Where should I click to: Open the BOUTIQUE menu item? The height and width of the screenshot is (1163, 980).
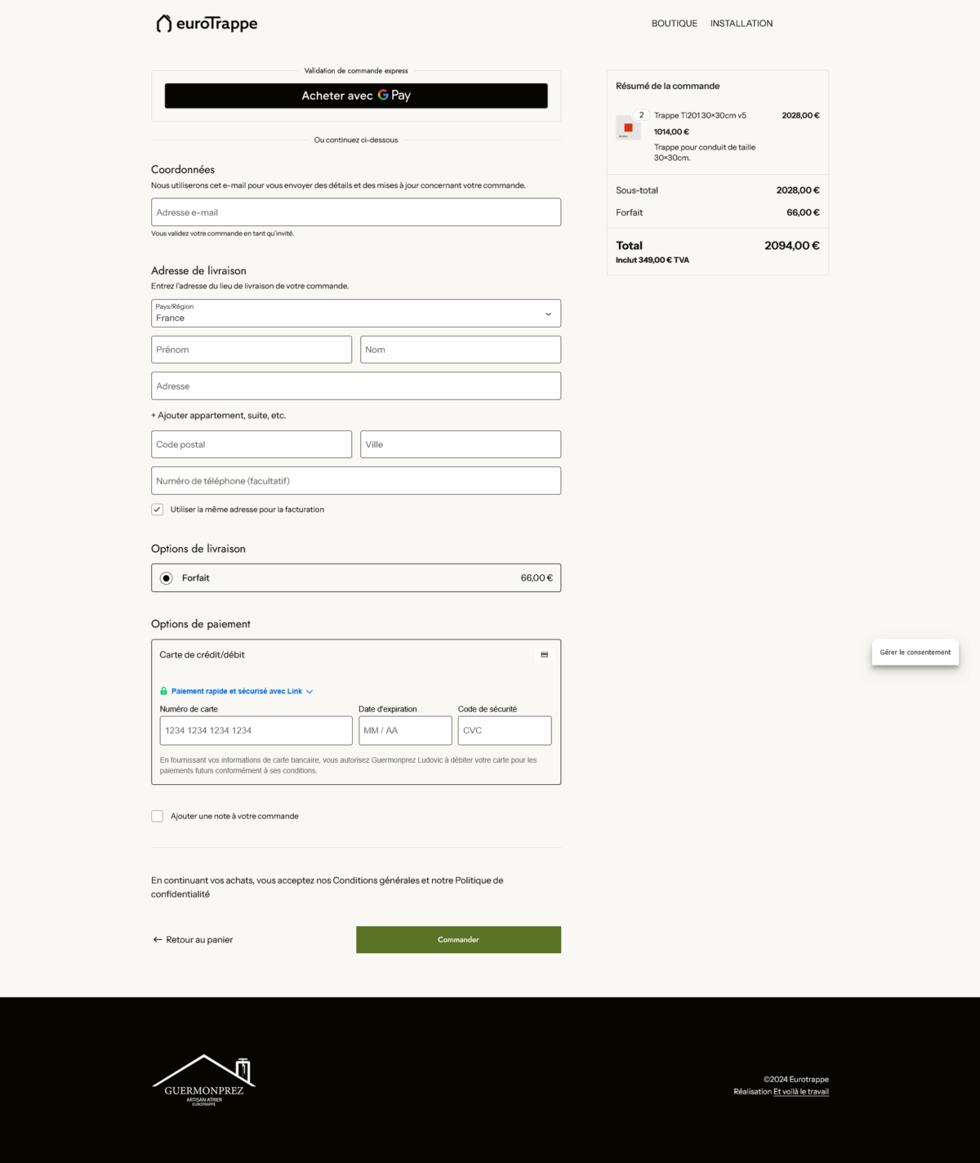click(x=674, y=24)
